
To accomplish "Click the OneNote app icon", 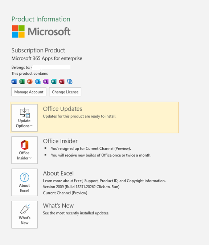I will click(46, 82).
